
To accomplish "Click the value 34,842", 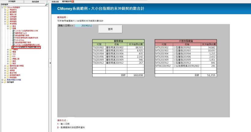I will pyautogui.click(x=209, y=47).
